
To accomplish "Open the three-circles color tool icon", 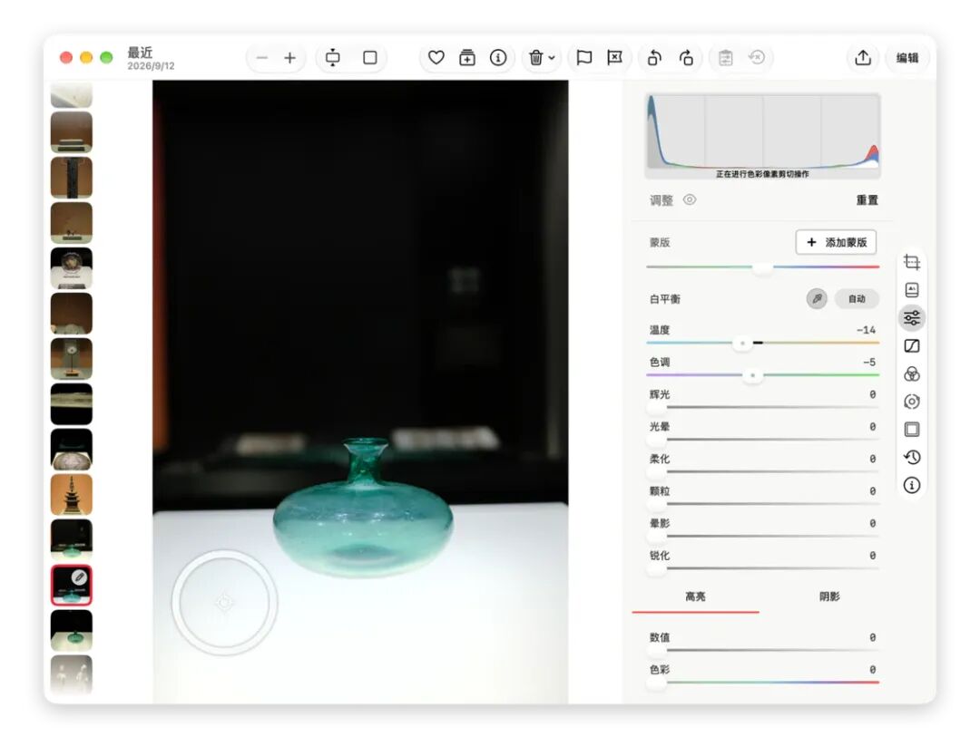I will pos(912,374).
